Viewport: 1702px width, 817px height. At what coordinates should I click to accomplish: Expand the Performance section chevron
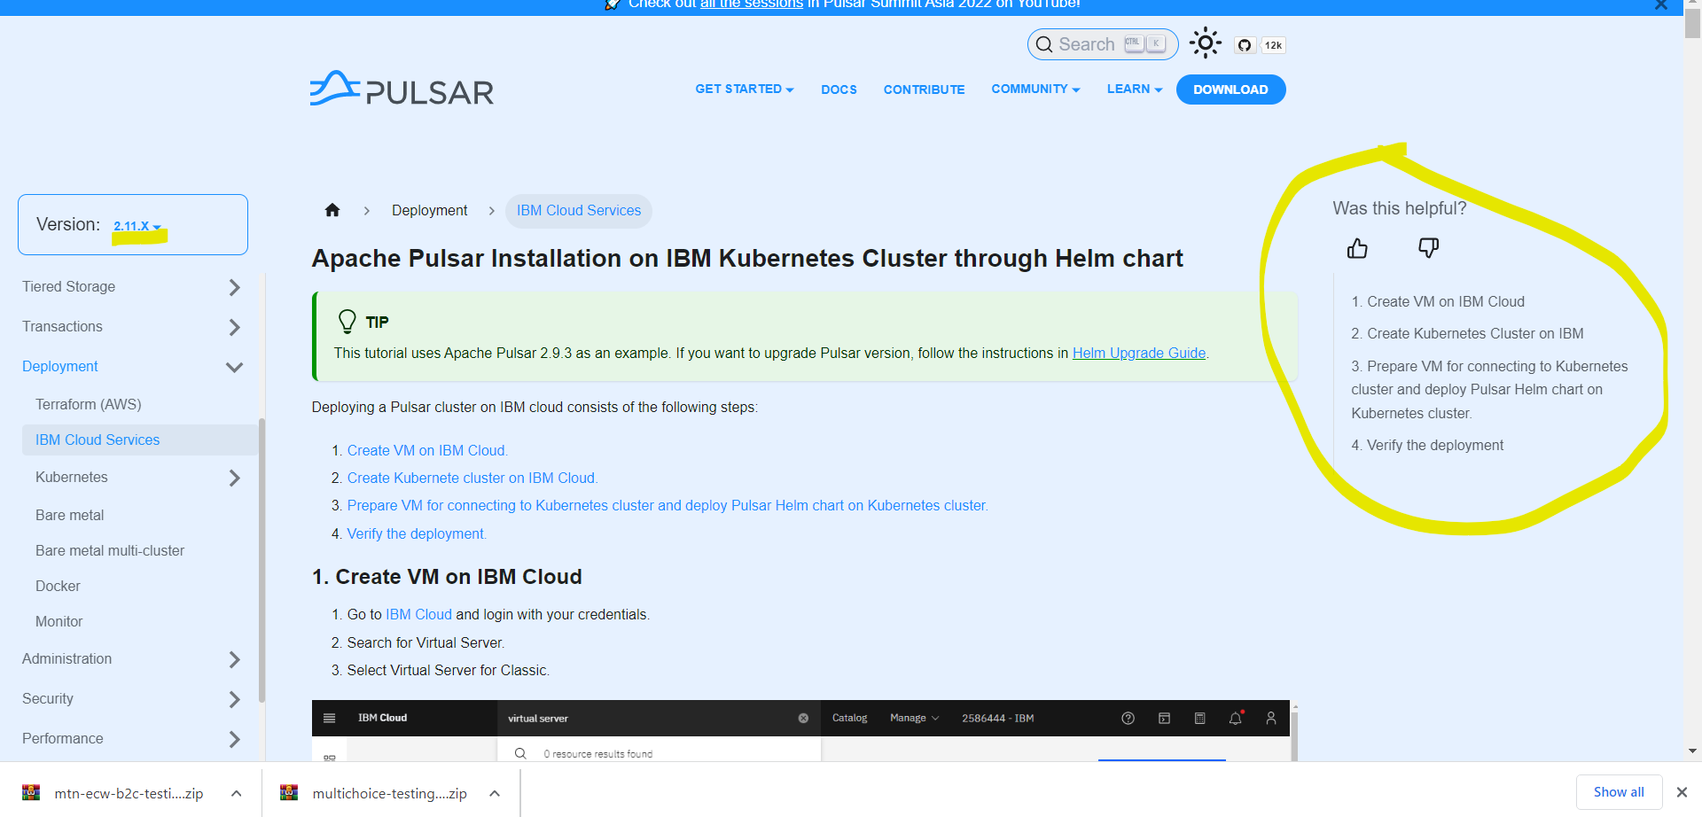click(234, 739)
